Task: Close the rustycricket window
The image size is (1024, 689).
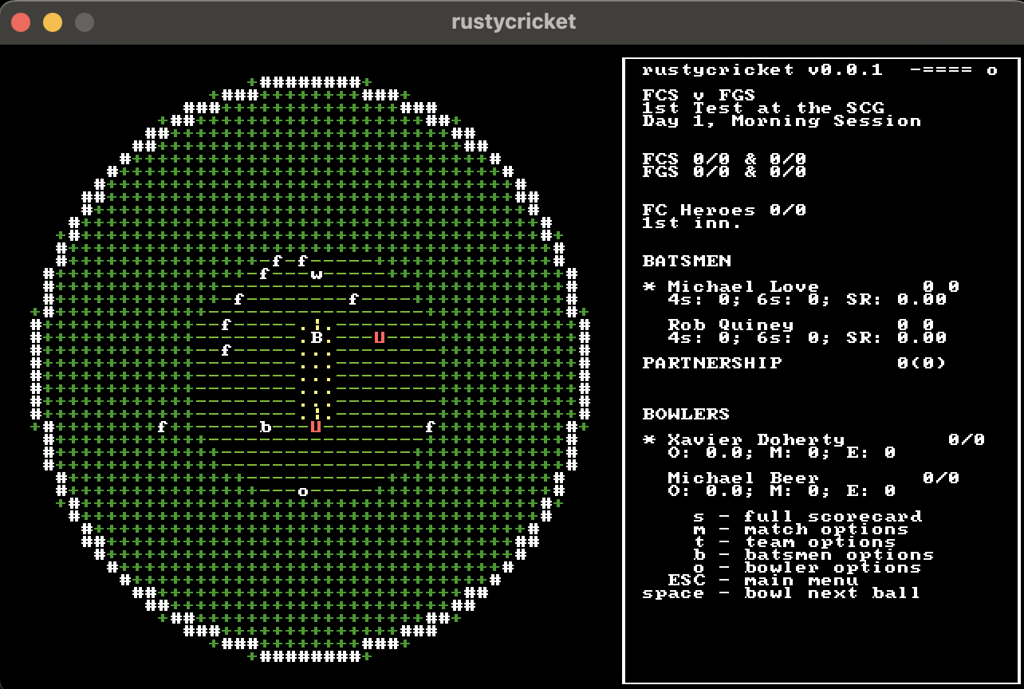Action: (x=21, y=22)
